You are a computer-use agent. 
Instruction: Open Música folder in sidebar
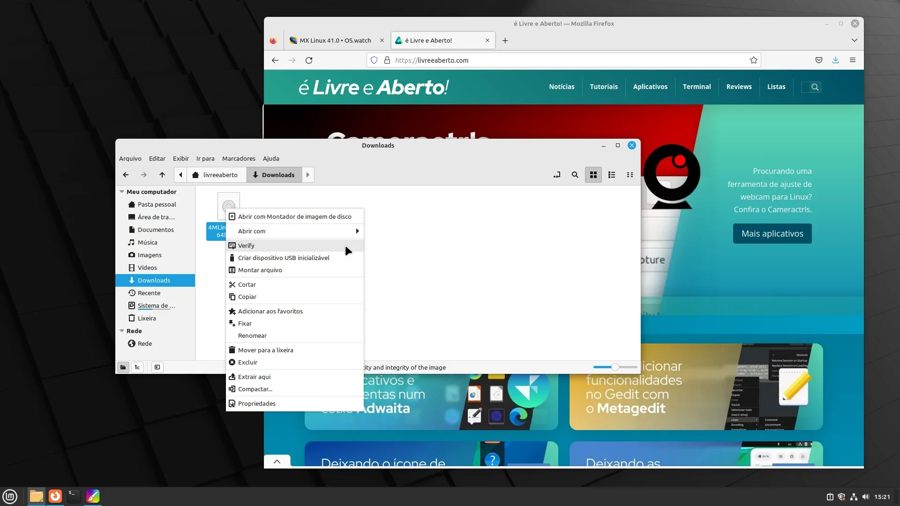156,242
